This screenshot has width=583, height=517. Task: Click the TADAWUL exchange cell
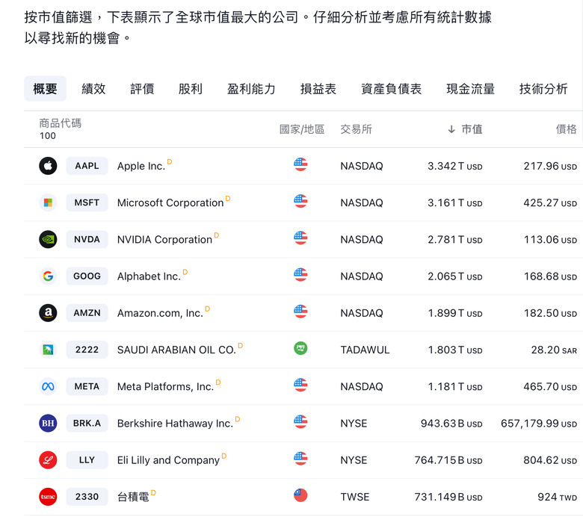tap(365, 350)
